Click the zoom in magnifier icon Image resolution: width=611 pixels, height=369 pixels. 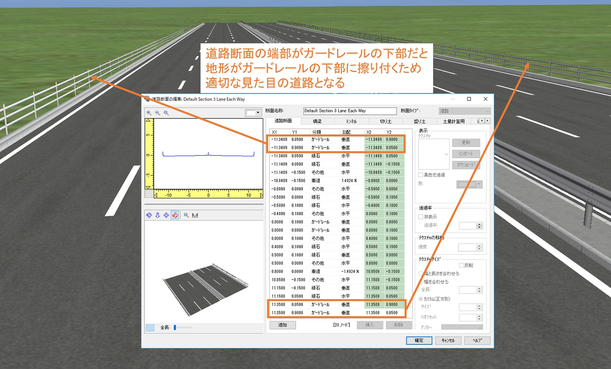pos(149,113)
